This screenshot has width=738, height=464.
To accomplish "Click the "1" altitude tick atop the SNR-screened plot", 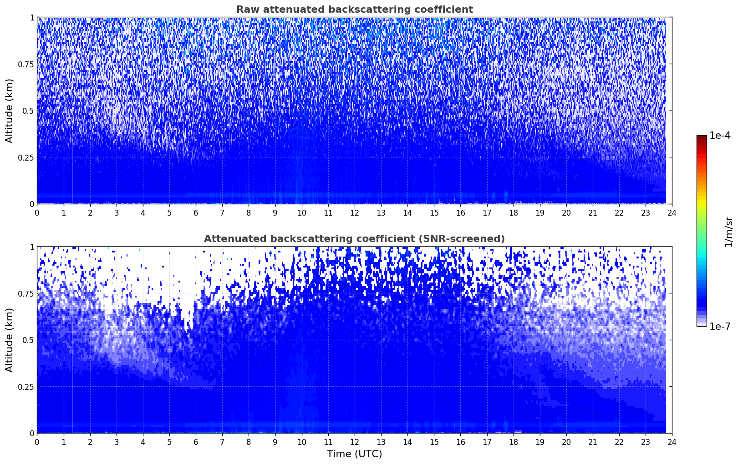I will [31, 247].
